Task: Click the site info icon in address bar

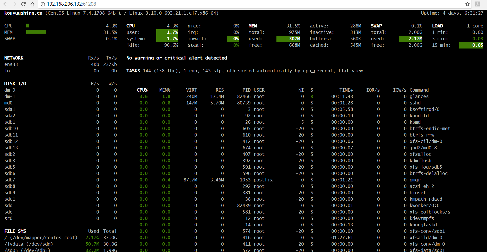Action: [x=43, y=4]
